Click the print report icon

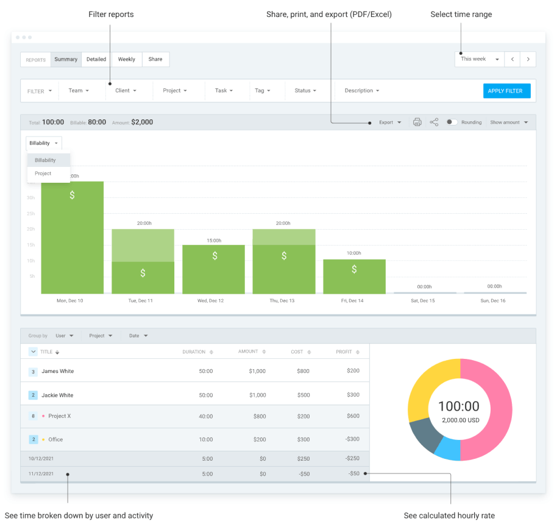(417, 122)
